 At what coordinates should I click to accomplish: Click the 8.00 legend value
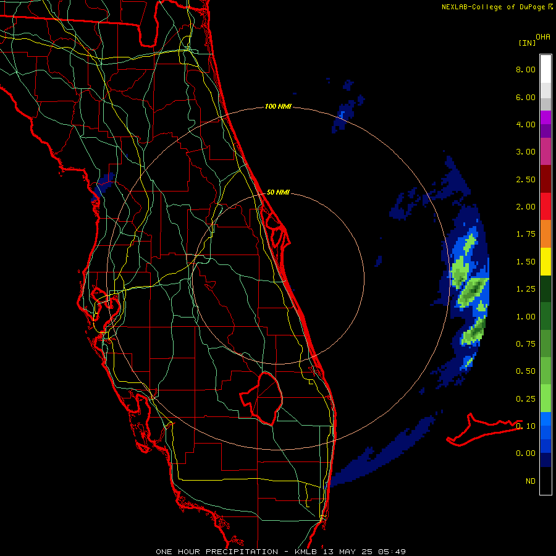point(526,69)
